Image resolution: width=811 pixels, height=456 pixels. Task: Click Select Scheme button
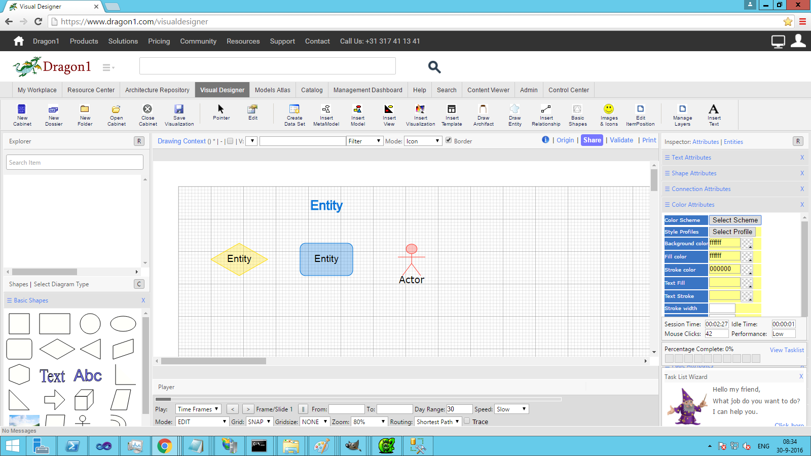click(x=735, y=220)
